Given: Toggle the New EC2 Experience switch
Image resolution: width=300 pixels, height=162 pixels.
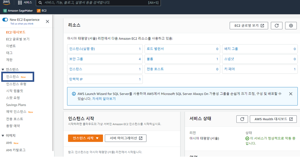Looking at the screenshot, I should click(x=5, y=20).
